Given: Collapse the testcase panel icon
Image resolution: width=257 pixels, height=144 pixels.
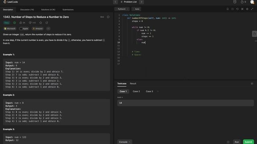Looking at the screenshot, I should click(252, 84).
